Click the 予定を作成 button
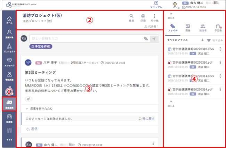Screen dimensions: 226x148 tap(41, 46)
